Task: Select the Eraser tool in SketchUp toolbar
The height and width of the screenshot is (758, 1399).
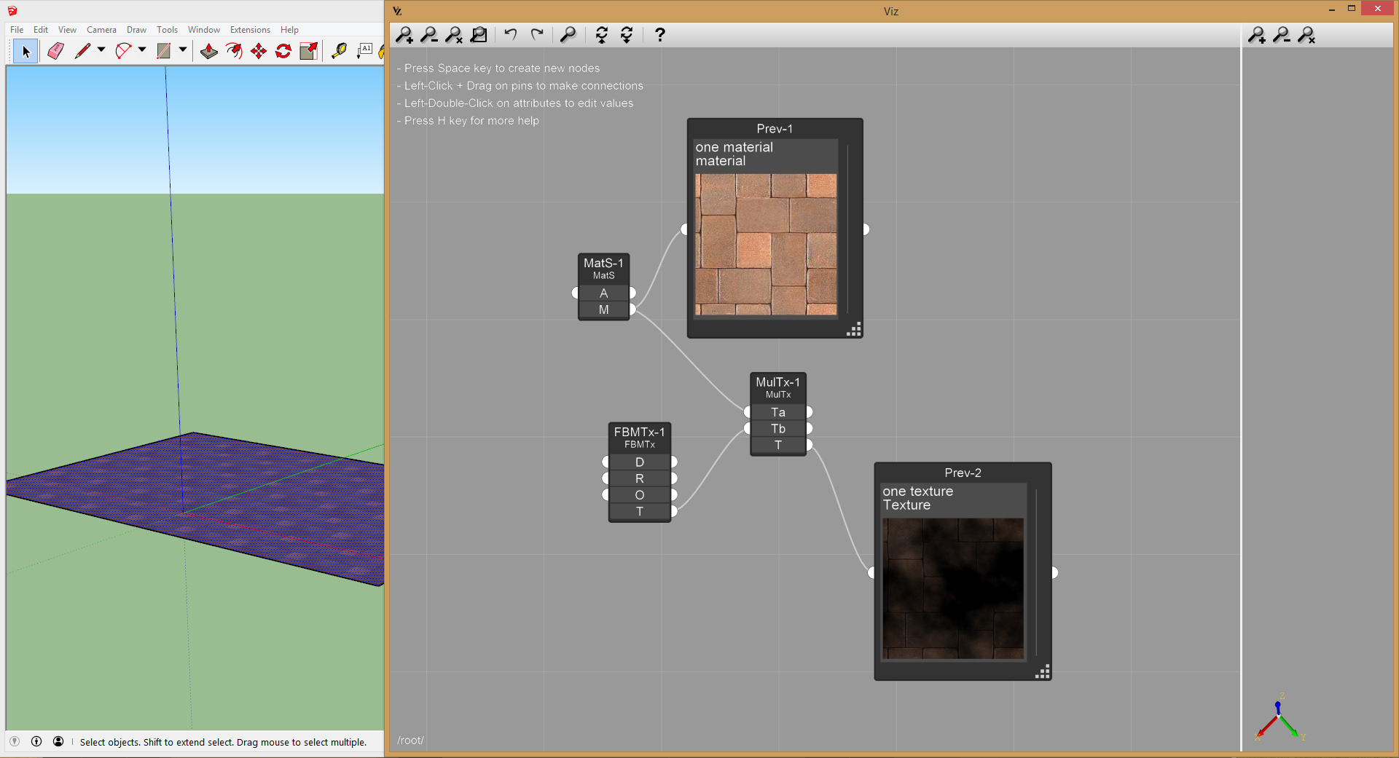Action: 55,51
